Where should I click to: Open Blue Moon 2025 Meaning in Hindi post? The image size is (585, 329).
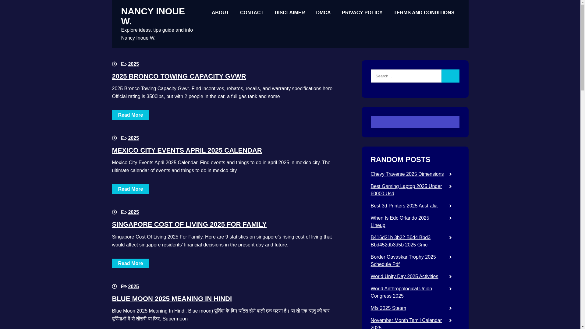(172, 299)
